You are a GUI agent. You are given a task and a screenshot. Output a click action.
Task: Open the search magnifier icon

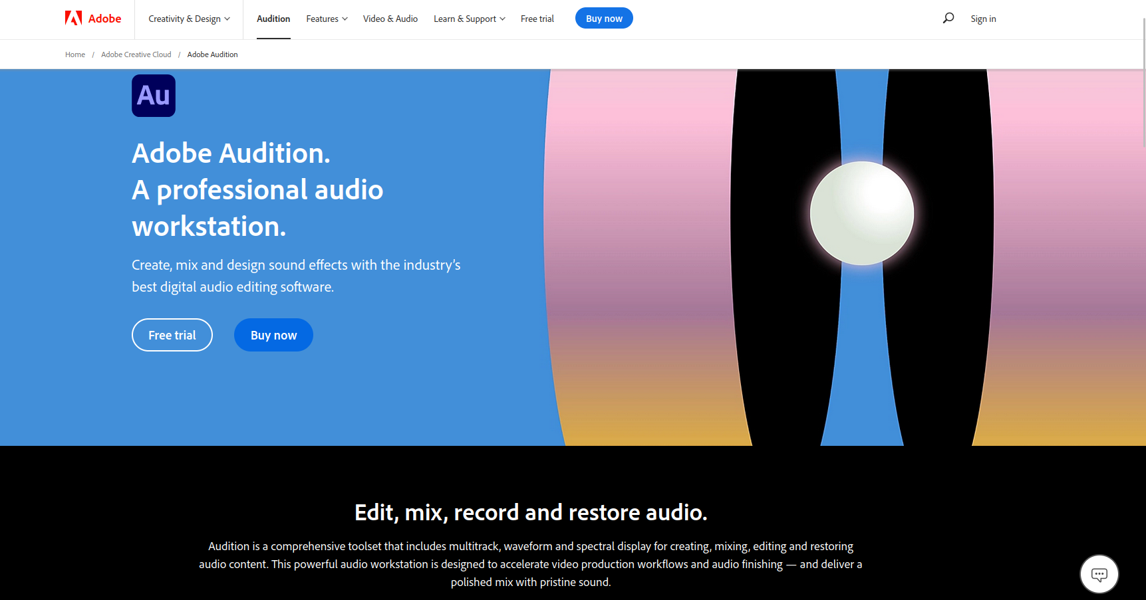pyautogui.click(x=948, y=18)
